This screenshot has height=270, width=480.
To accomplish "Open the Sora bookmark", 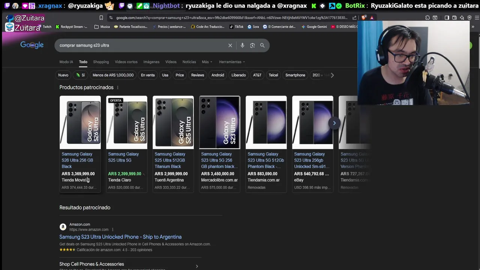I will click(253, 27).
